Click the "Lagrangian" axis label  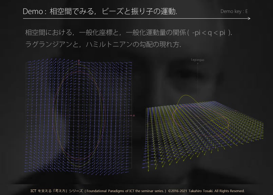tap(198, 60)
